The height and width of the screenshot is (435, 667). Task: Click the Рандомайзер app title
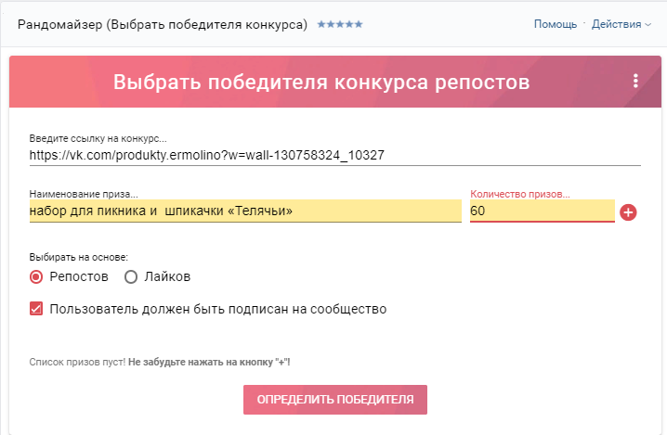tap(162, 24)
